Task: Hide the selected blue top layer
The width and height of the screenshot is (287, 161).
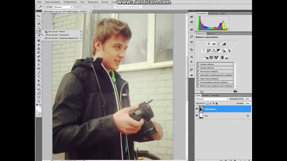Action: pos(197,109)
